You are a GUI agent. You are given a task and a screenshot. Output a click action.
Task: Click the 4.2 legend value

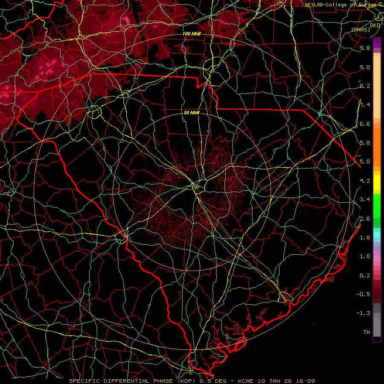coord(365,181)
